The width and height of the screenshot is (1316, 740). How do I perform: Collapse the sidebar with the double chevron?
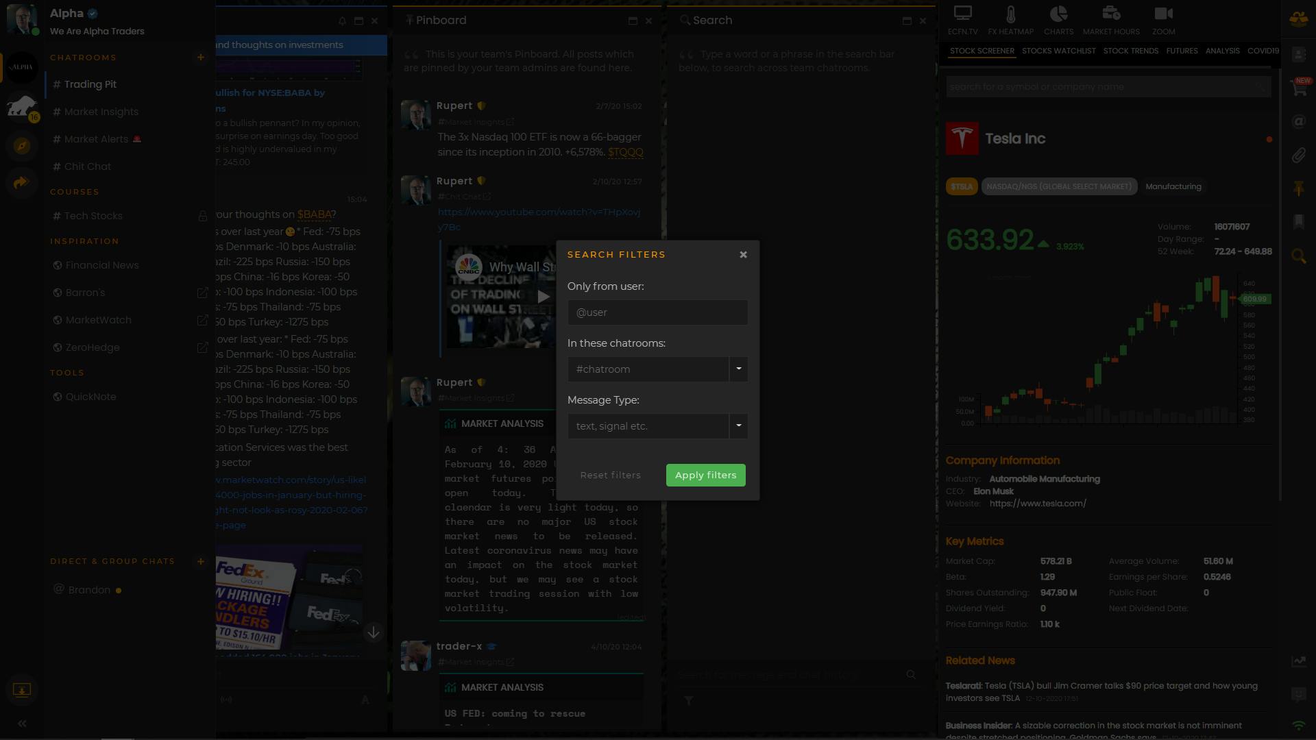tap(22, 724)
